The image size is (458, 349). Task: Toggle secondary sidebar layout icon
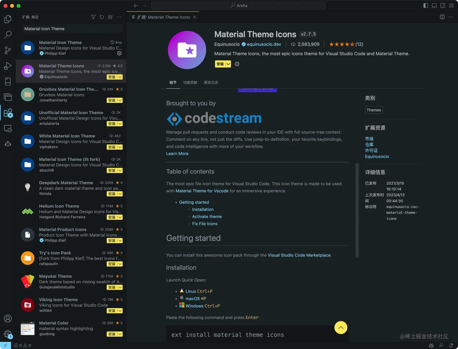443,5
